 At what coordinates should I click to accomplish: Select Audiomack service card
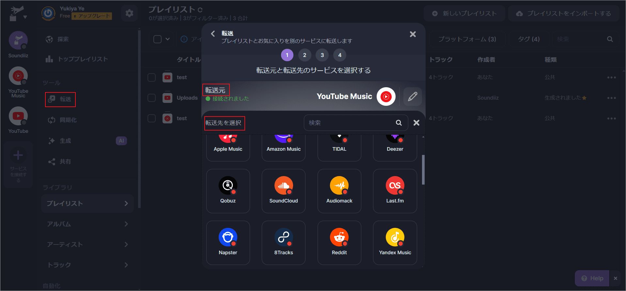tap(339, 191)
